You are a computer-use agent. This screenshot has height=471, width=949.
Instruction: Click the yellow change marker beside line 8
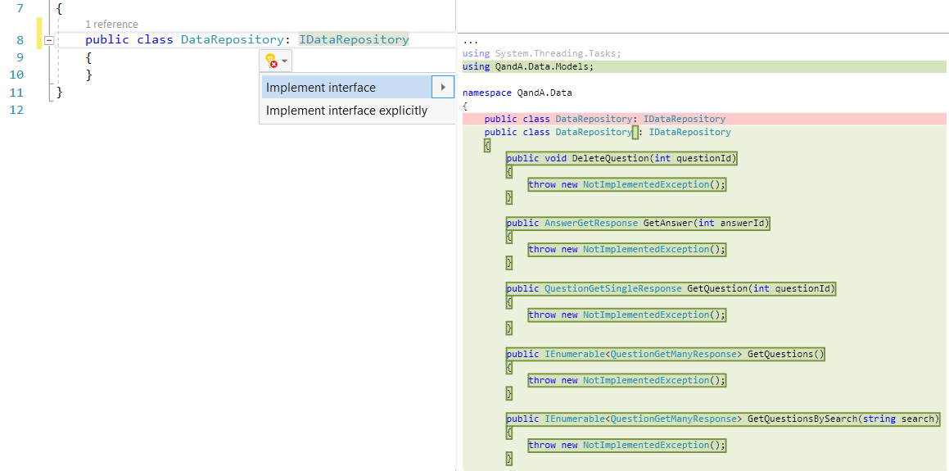[38, 40]
